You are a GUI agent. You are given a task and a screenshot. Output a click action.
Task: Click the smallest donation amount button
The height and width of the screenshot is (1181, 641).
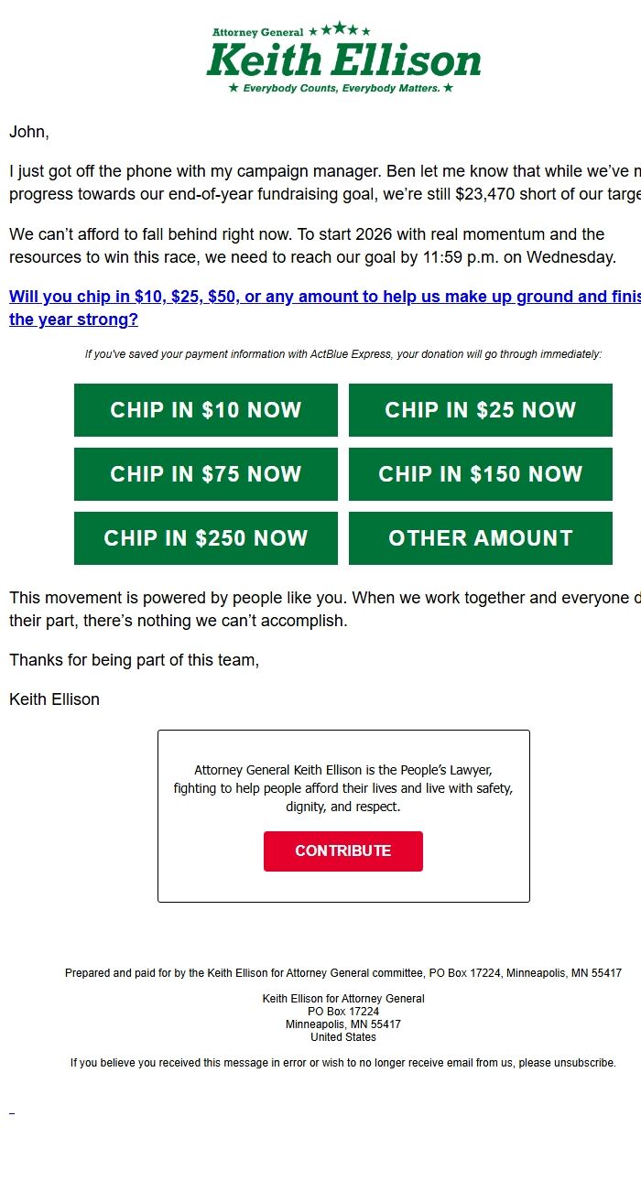coord(205,409)
